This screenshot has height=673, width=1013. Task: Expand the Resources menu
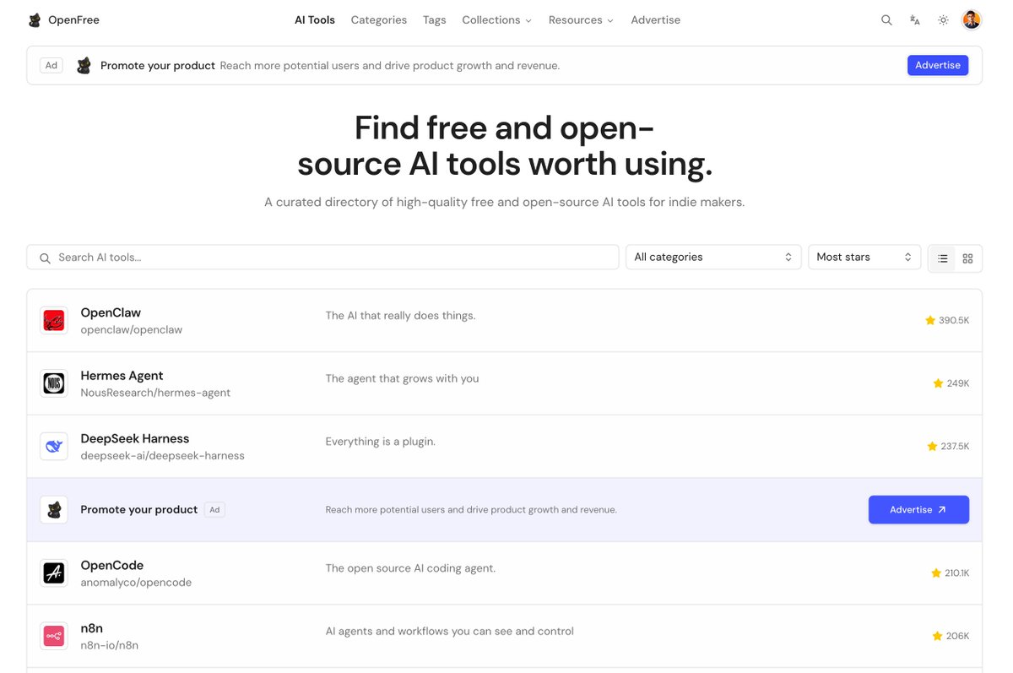point(581,20)
